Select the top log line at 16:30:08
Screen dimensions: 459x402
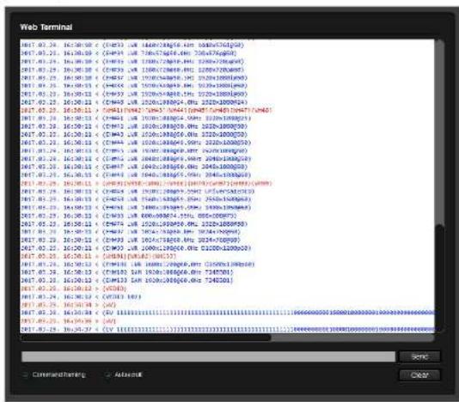point(132,45)
